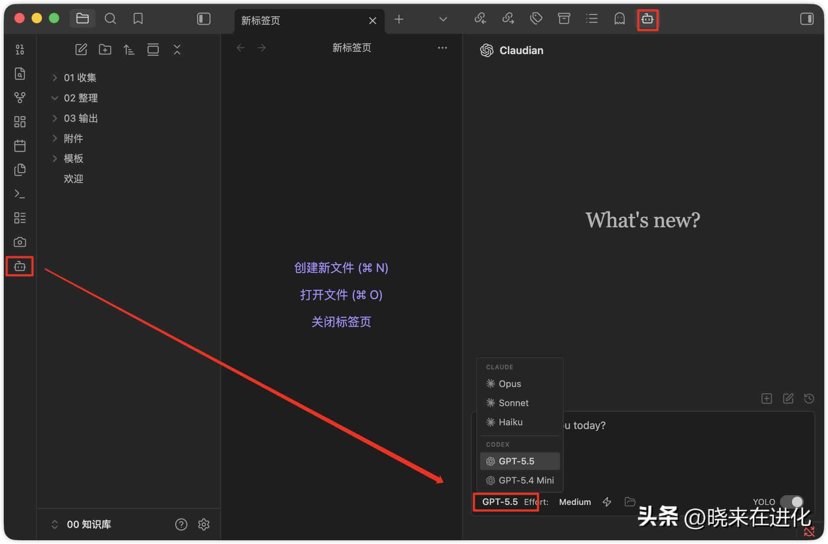Viewport: 828px width, 544px height.
Task: Open the settings gear icon
Action: pyautogui.click(x=203, y=524)
